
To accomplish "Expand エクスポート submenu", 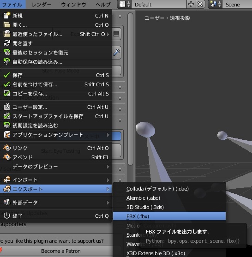I will pyautogui.click(x=56, y=189).
